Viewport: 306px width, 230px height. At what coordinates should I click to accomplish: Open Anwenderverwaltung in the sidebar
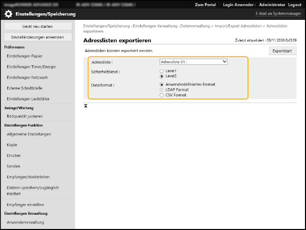(25, 222)
